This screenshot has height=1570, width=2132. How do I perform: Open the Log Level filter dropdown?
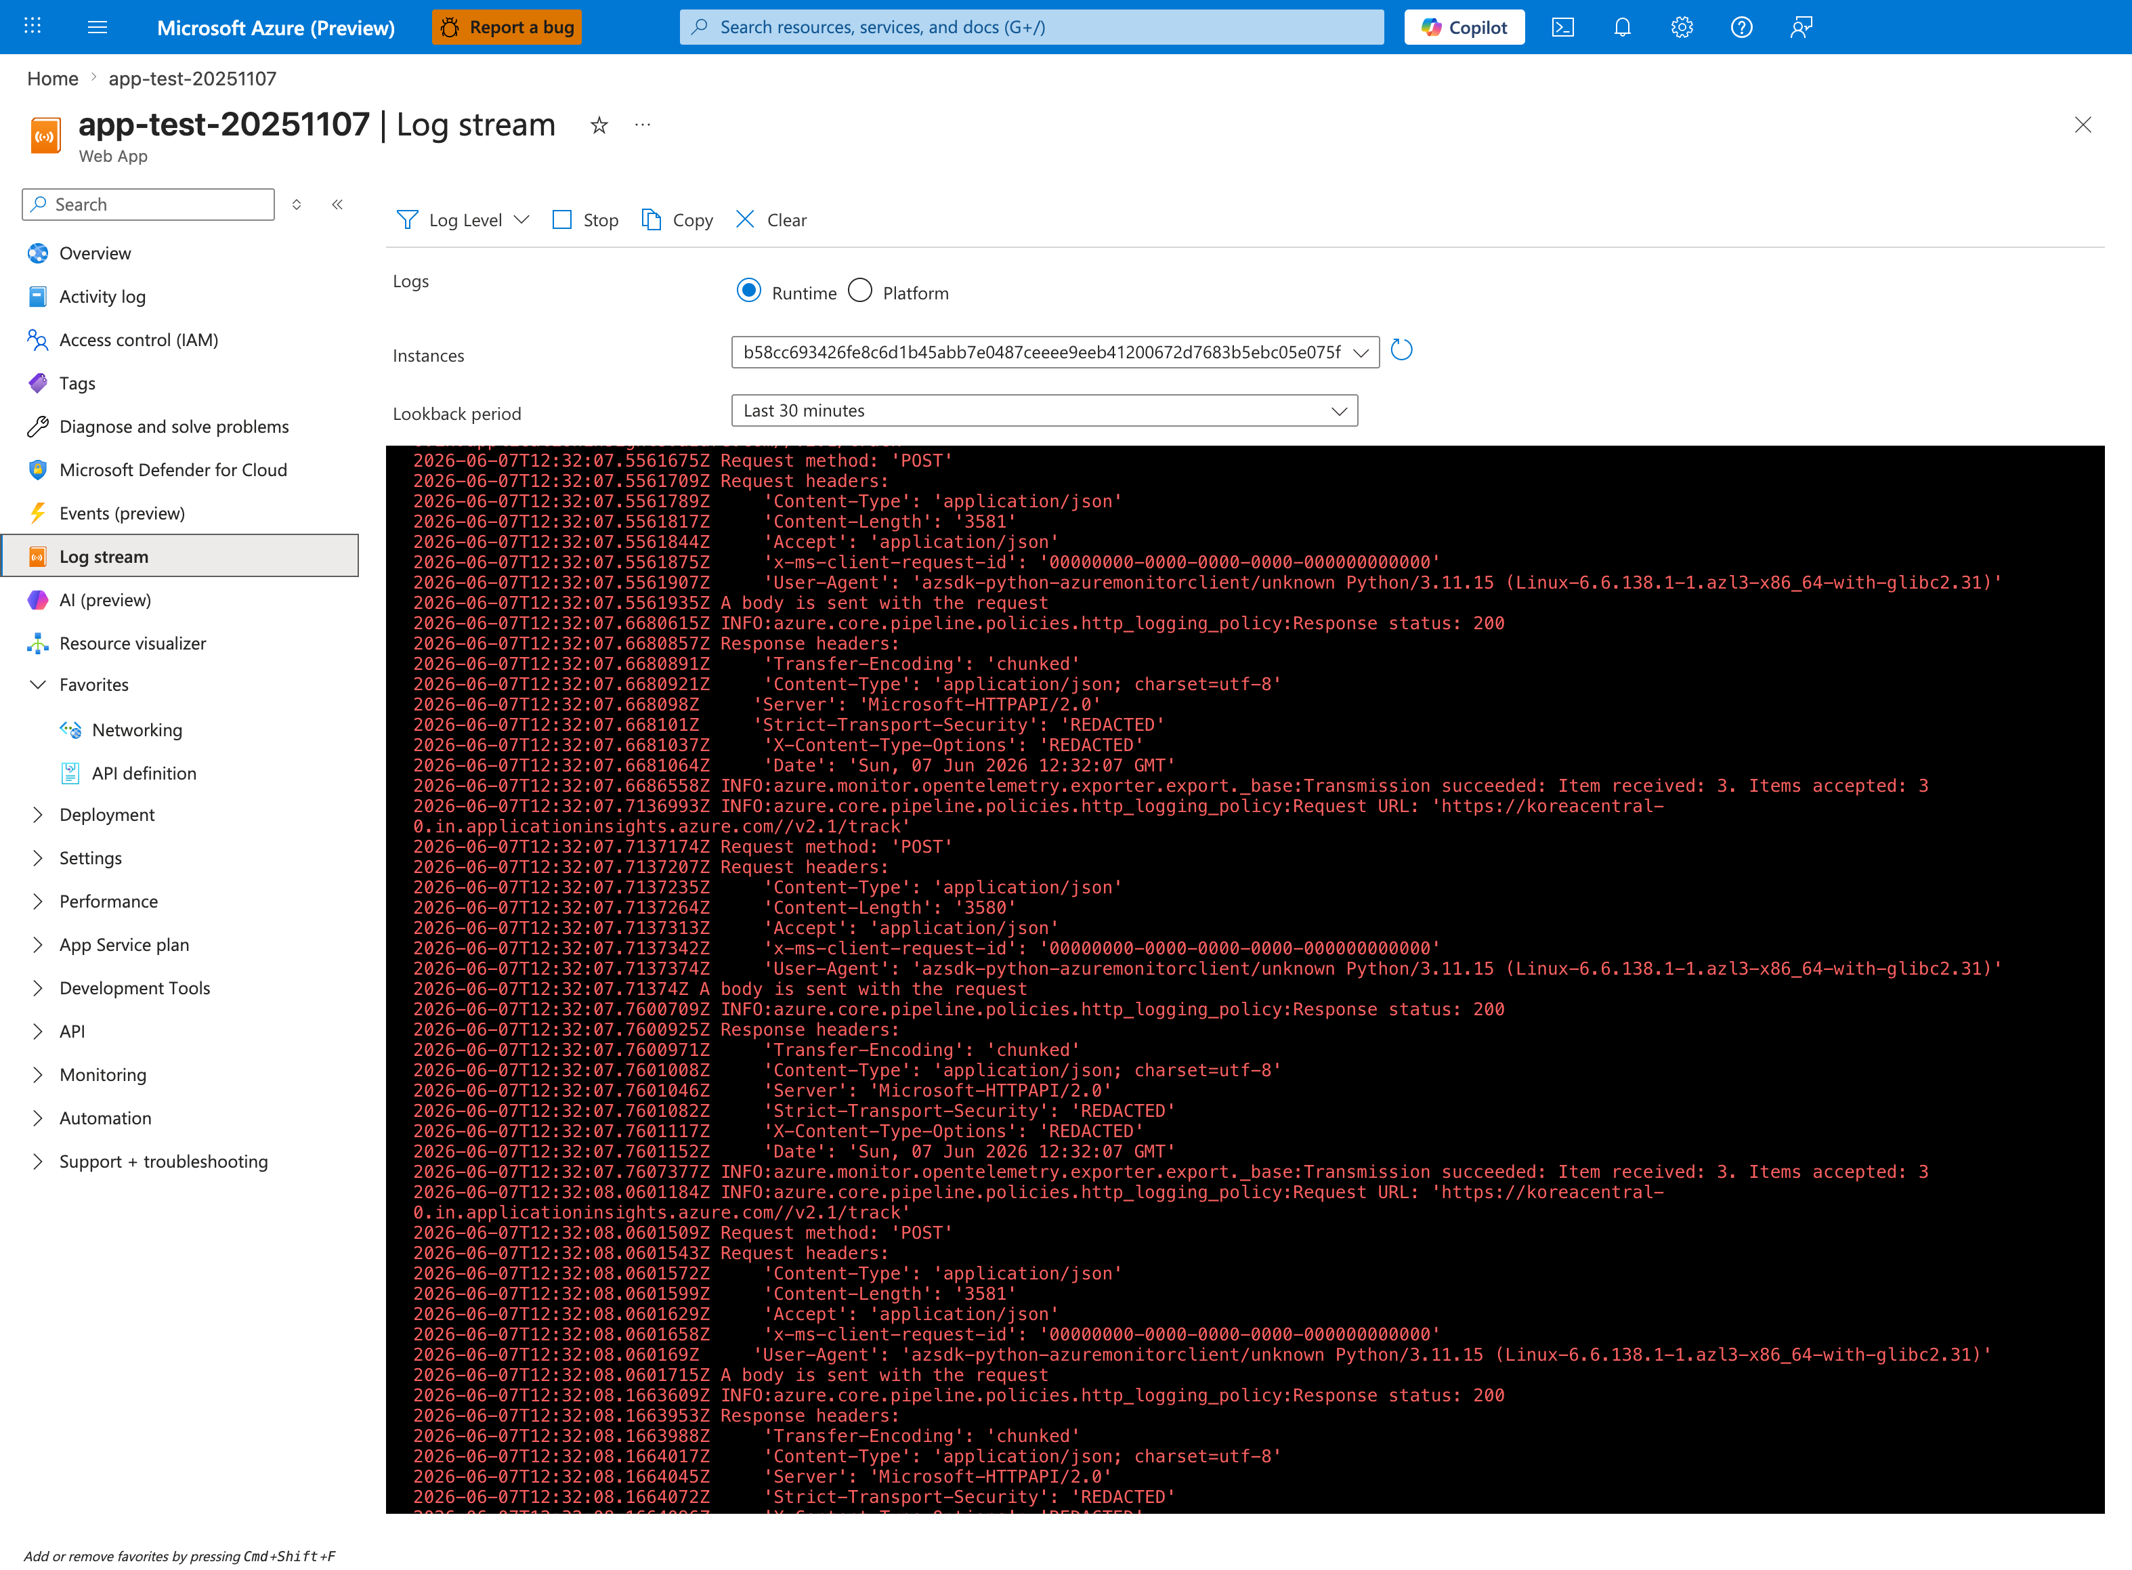pos(463,219)
